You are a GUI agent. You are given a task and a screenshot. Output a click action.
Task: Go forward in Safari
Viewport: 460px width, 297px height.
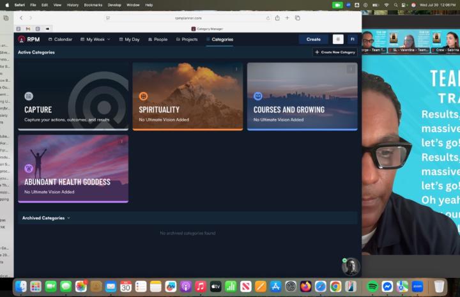(x=31, y=18)
